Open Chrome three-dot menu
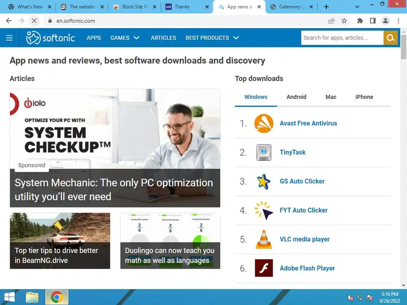The image size is (407, 305). (398, 21)
